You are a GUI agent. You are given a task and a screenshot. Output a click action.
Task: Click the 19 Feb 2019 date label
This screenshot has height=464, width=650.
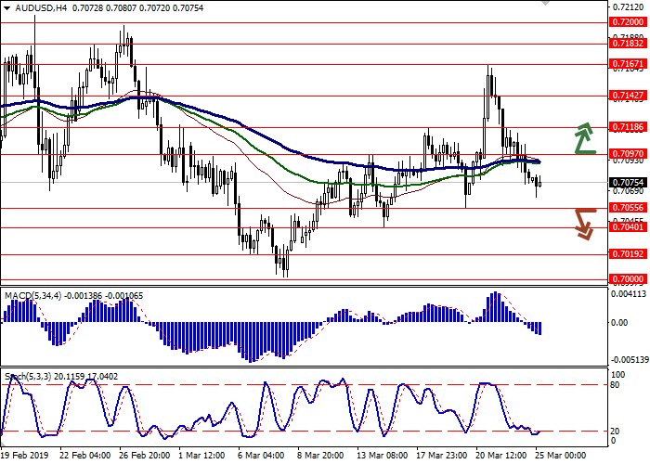[26, 456]
